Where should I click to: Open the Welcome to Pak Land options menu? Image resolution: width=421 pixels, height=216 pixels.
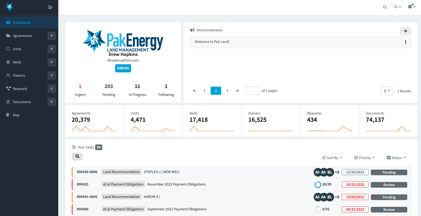click(406, 42)
